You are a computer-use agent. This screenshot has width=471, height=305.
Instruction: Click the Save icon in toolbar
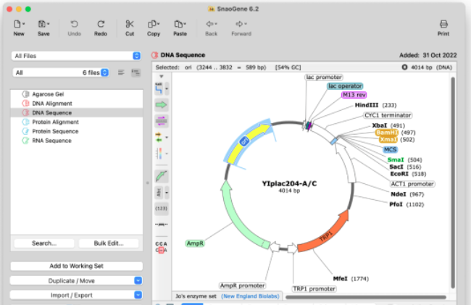pos(42,24)
